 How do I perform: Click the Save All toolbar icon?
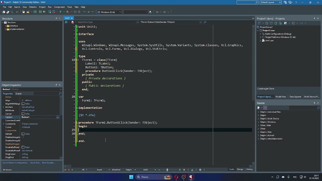coord(40,12)
